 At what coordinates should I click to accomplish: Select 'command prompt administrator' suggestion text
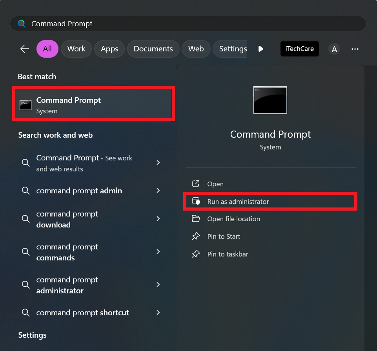coord(67,285)
